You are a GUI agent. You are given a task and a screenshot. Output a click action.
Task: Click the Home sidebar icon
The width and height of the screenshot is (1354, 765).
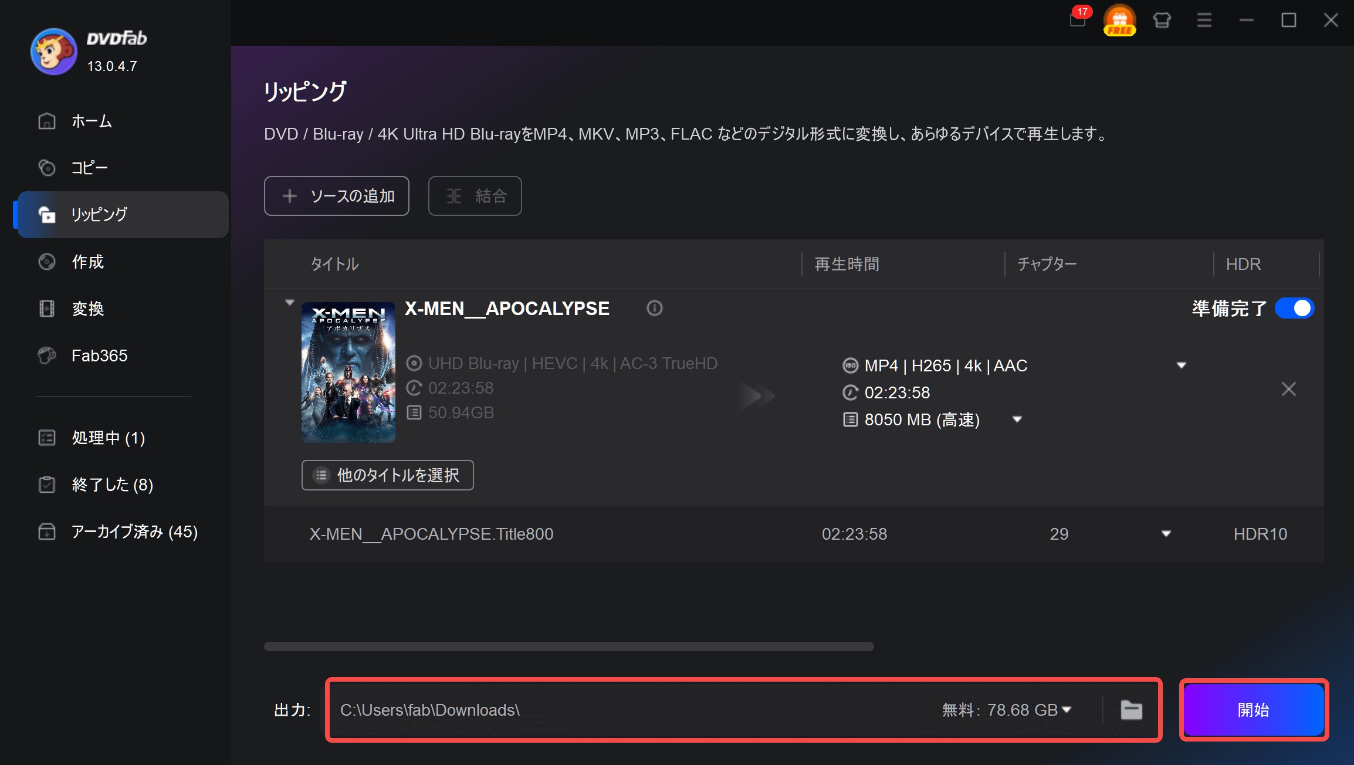(x=47, y=121)
